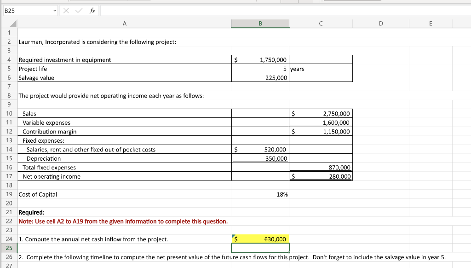Select row header 2 with project description
471x268 pixels.
9,42
